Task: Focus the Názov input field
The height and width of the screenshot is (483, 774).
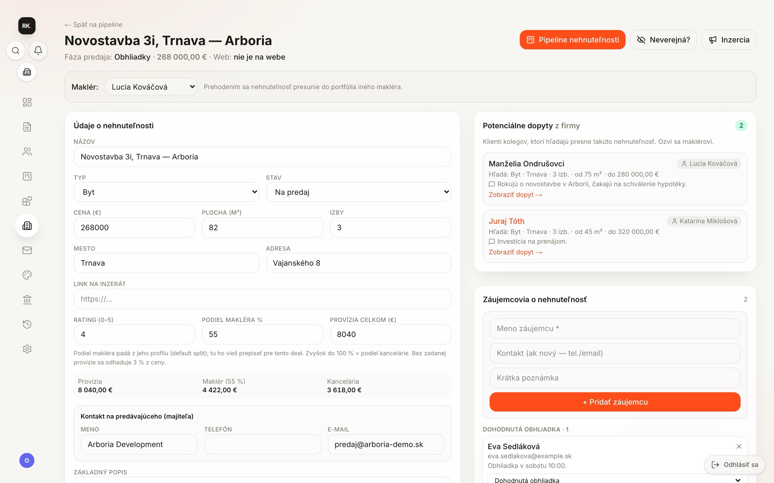Action: (262, 157)
